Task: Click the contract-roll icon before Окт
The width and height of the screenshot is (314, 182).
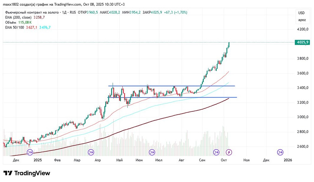Action: point(216,152)
